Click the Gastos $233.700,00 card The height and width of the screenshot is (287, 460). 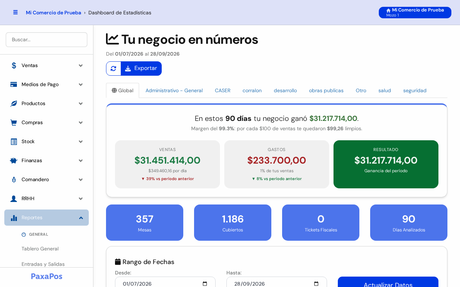click(x=277, y=164)
